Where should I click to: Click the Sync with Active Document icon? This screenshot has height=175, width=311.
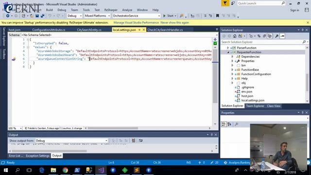(x=259, y=36)
